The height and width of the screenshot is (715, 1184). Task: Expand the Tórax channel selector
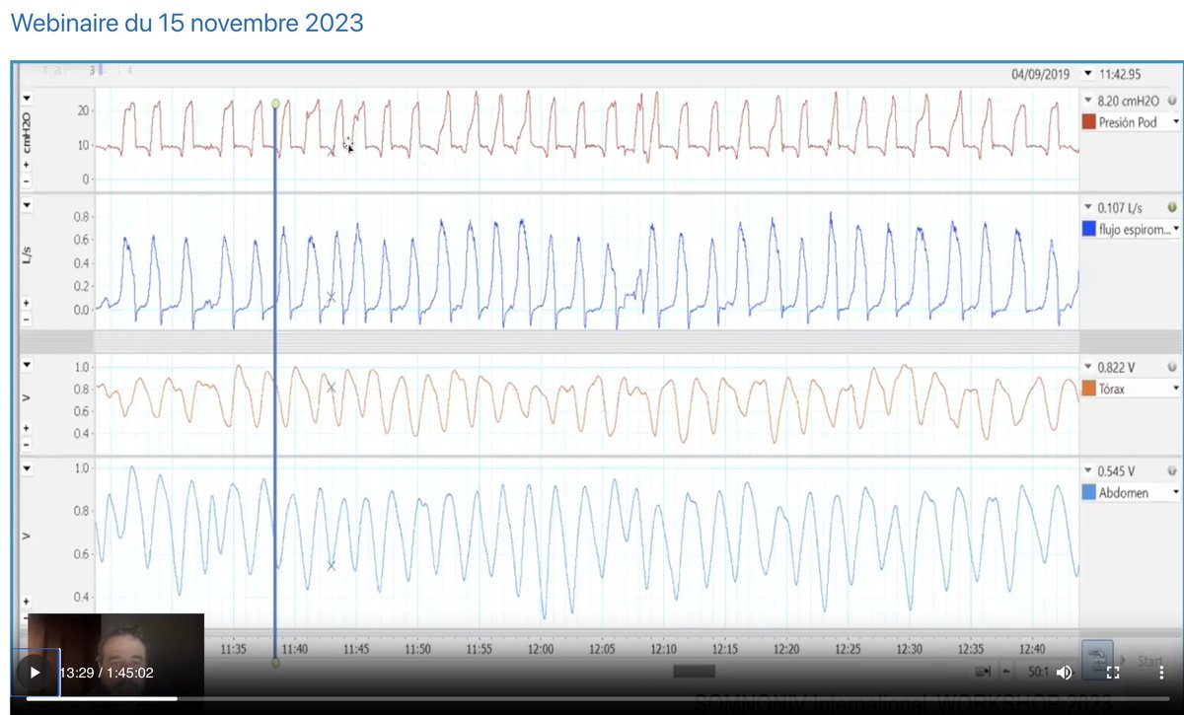pos(1175,389)
